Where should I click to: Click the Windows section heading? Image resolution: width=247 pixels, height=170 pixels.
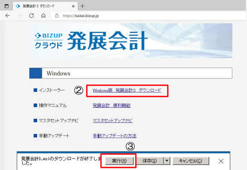(131, 73)
